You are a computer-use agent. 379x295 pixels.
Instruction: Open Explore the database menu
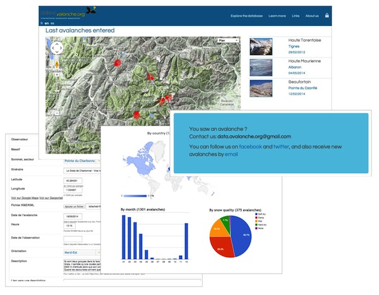(246, 16)
